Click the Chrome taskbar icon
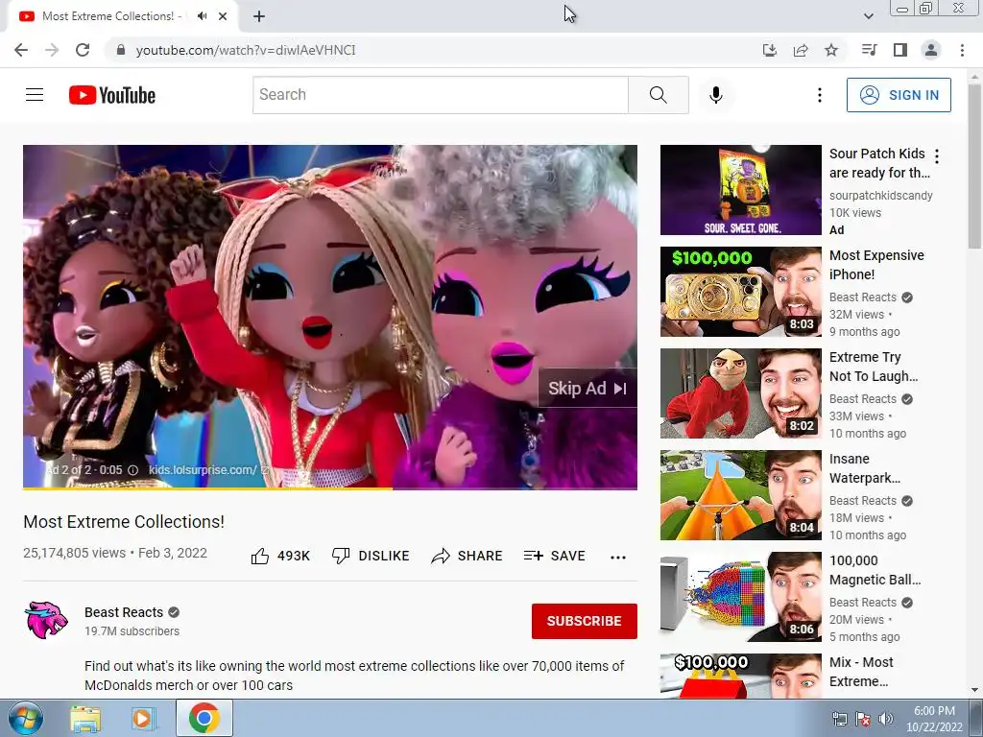The image size is (983, 737). coord(204,719)
